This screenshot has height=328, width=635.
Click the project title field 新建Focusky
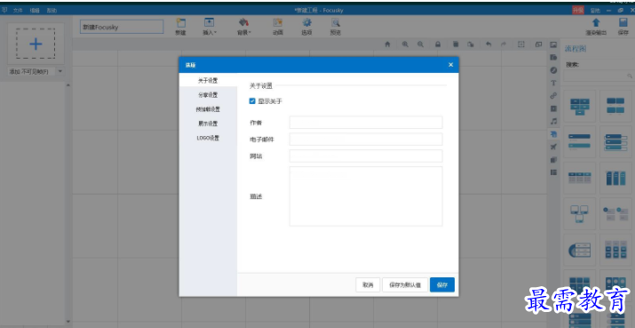[122, 28]
